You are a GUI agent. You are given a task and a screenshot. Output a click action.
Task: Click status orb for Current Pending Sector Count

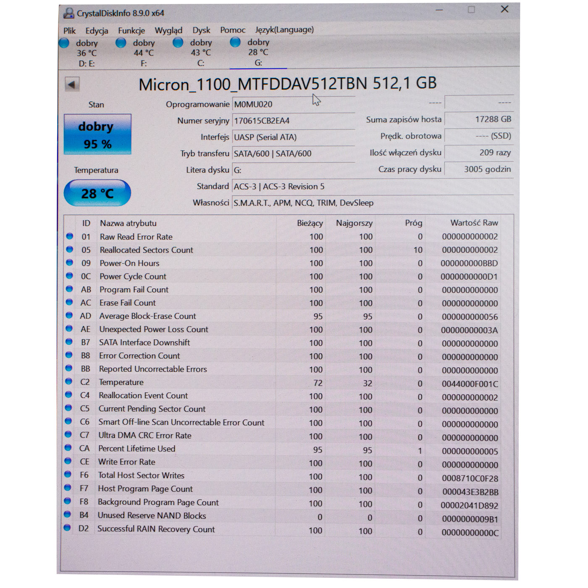pos(68,408)
